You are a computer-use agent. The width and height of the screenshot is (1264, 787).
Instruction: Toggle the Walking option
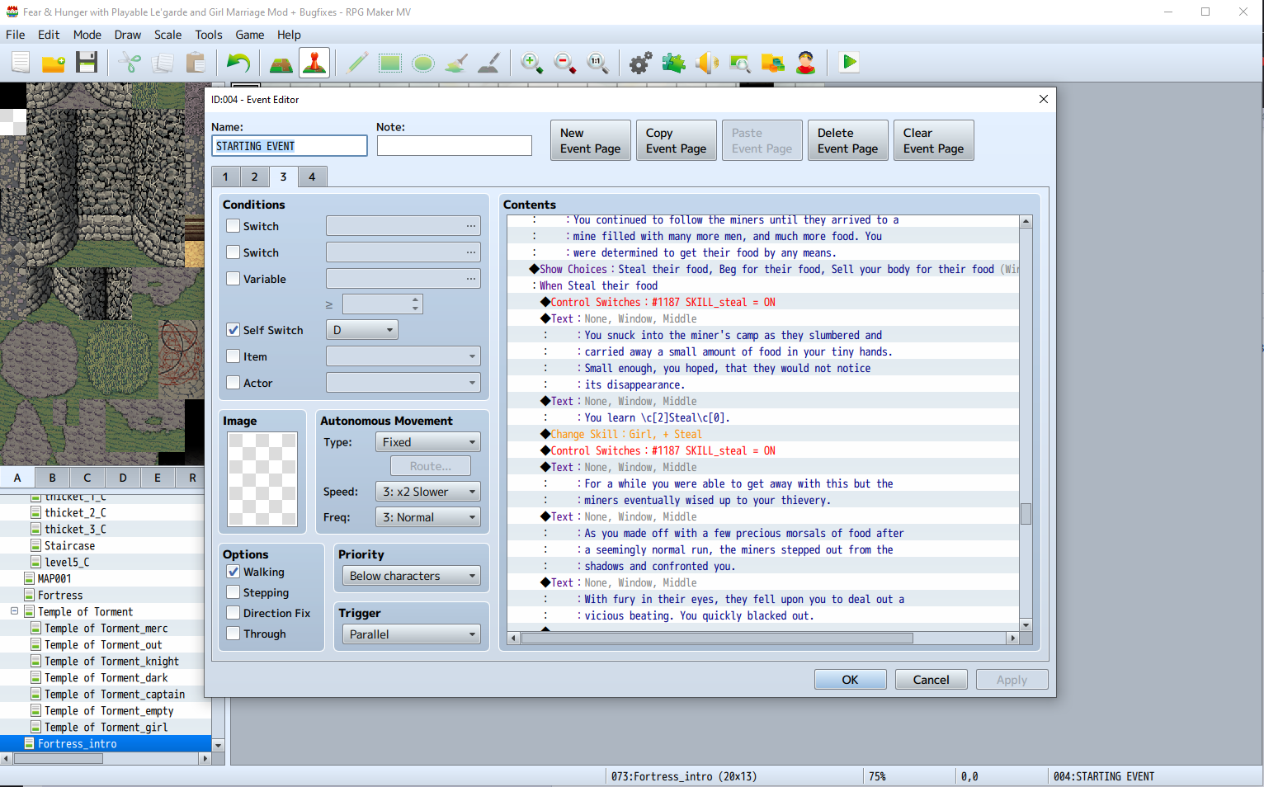(233, 572)
